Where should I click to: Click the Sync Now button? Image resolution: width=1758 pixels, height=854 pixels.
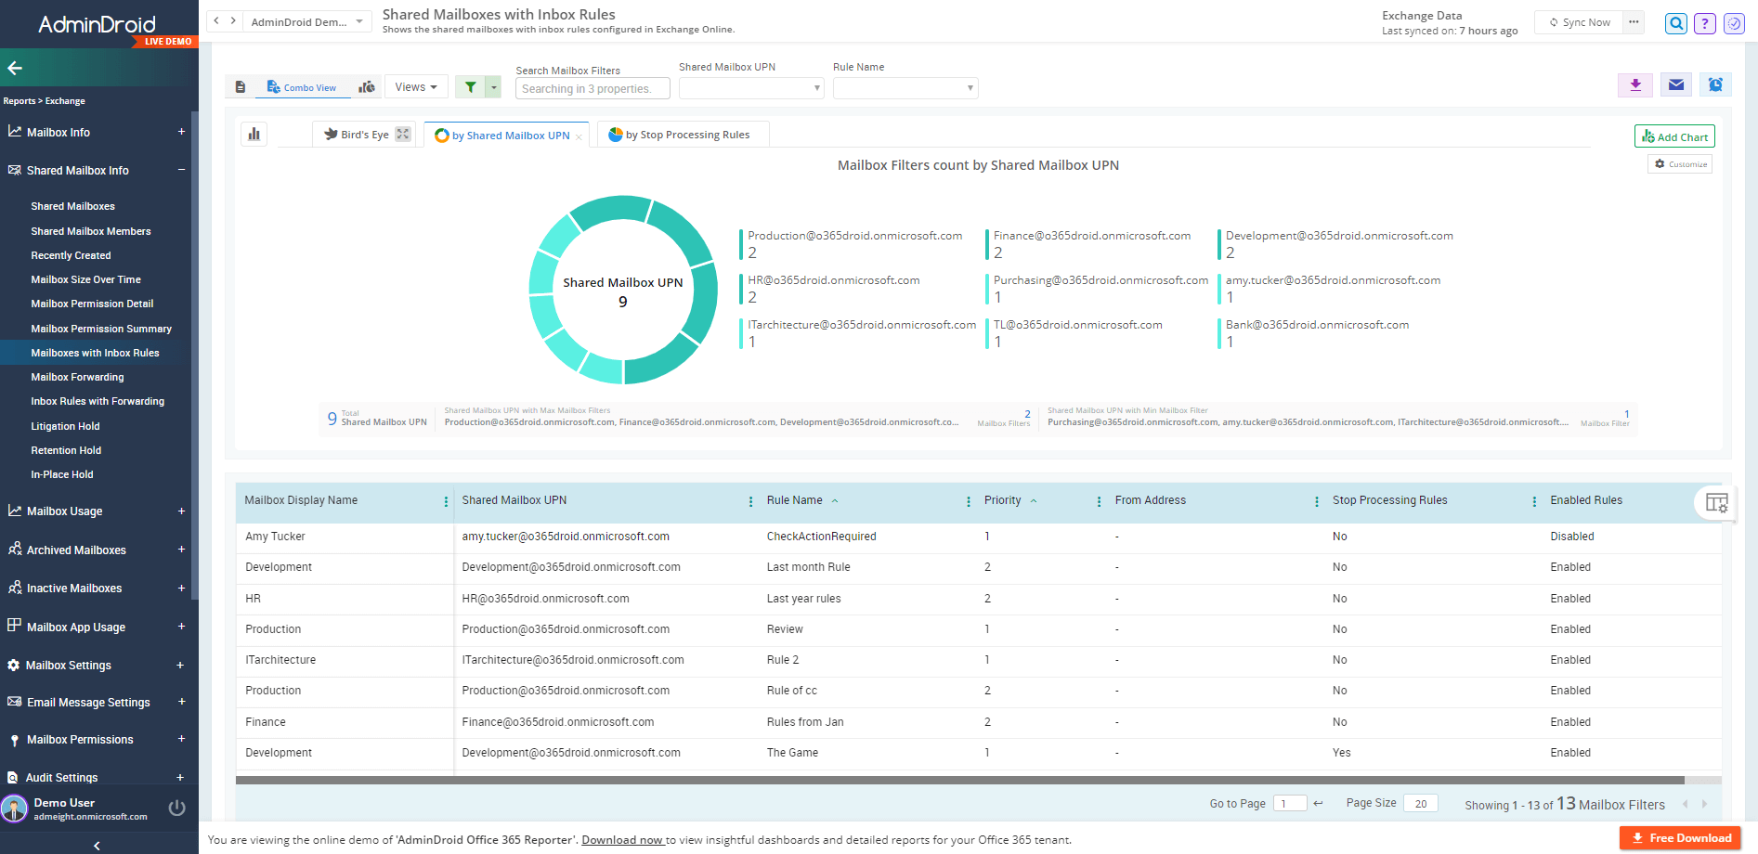tap(1579, 23)
